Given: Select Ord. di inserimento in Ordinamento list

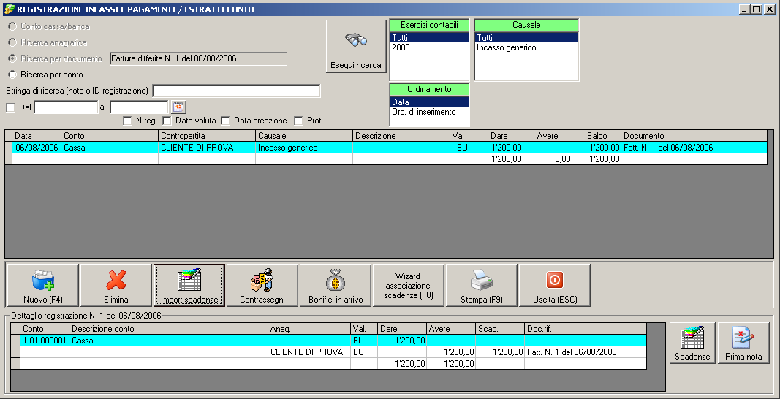Looking at the screenshot, I should pos(429,112).
